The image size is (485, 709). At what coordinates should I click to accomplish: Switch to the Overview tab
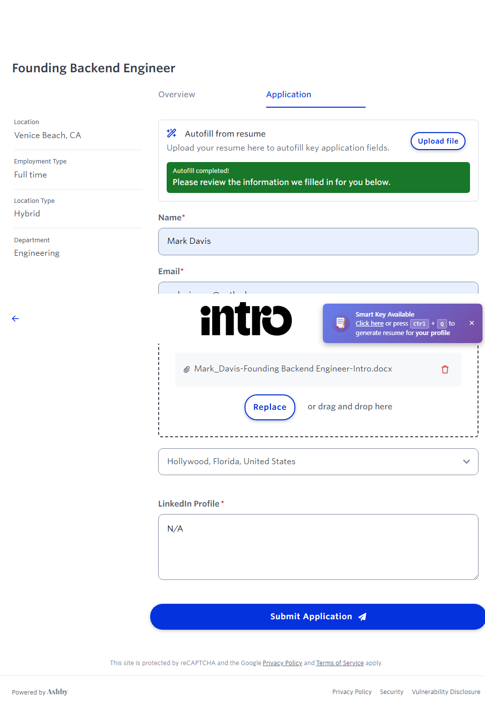pos(177,95)
